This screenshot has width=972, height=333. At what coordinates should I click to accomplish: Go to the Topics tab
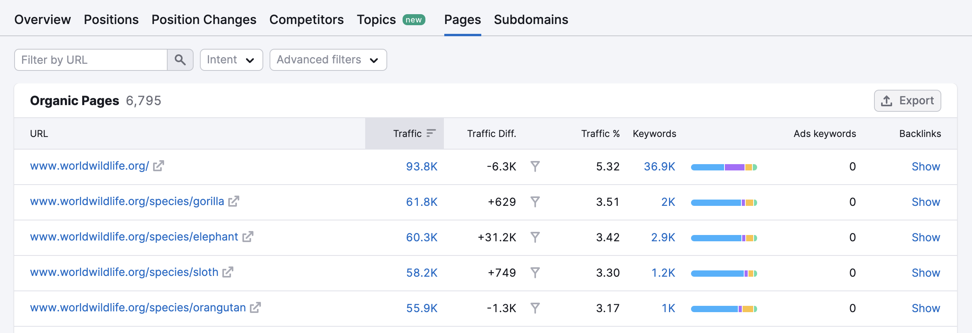(376, 20)
